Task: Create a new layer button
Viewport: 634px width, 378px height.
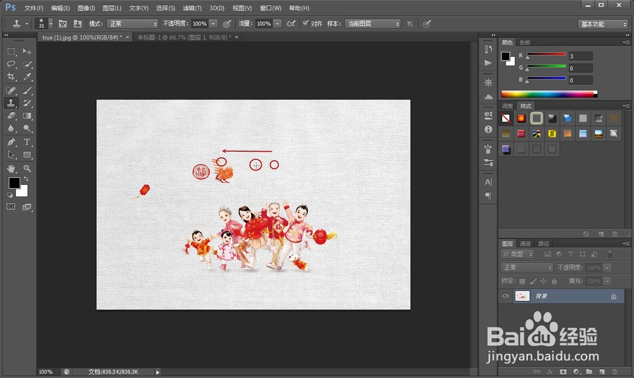Action: coord(602,372)
